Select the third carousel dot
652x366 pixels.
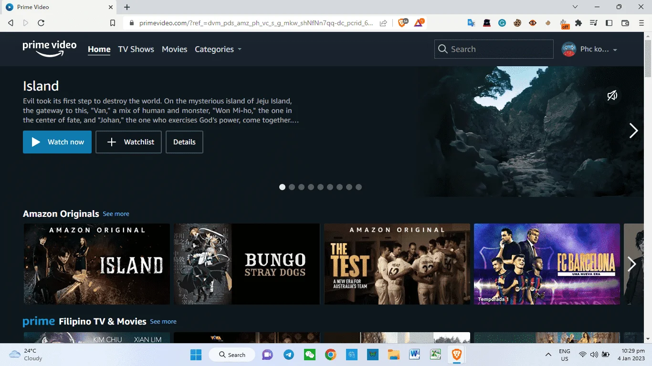coord(301,187)
